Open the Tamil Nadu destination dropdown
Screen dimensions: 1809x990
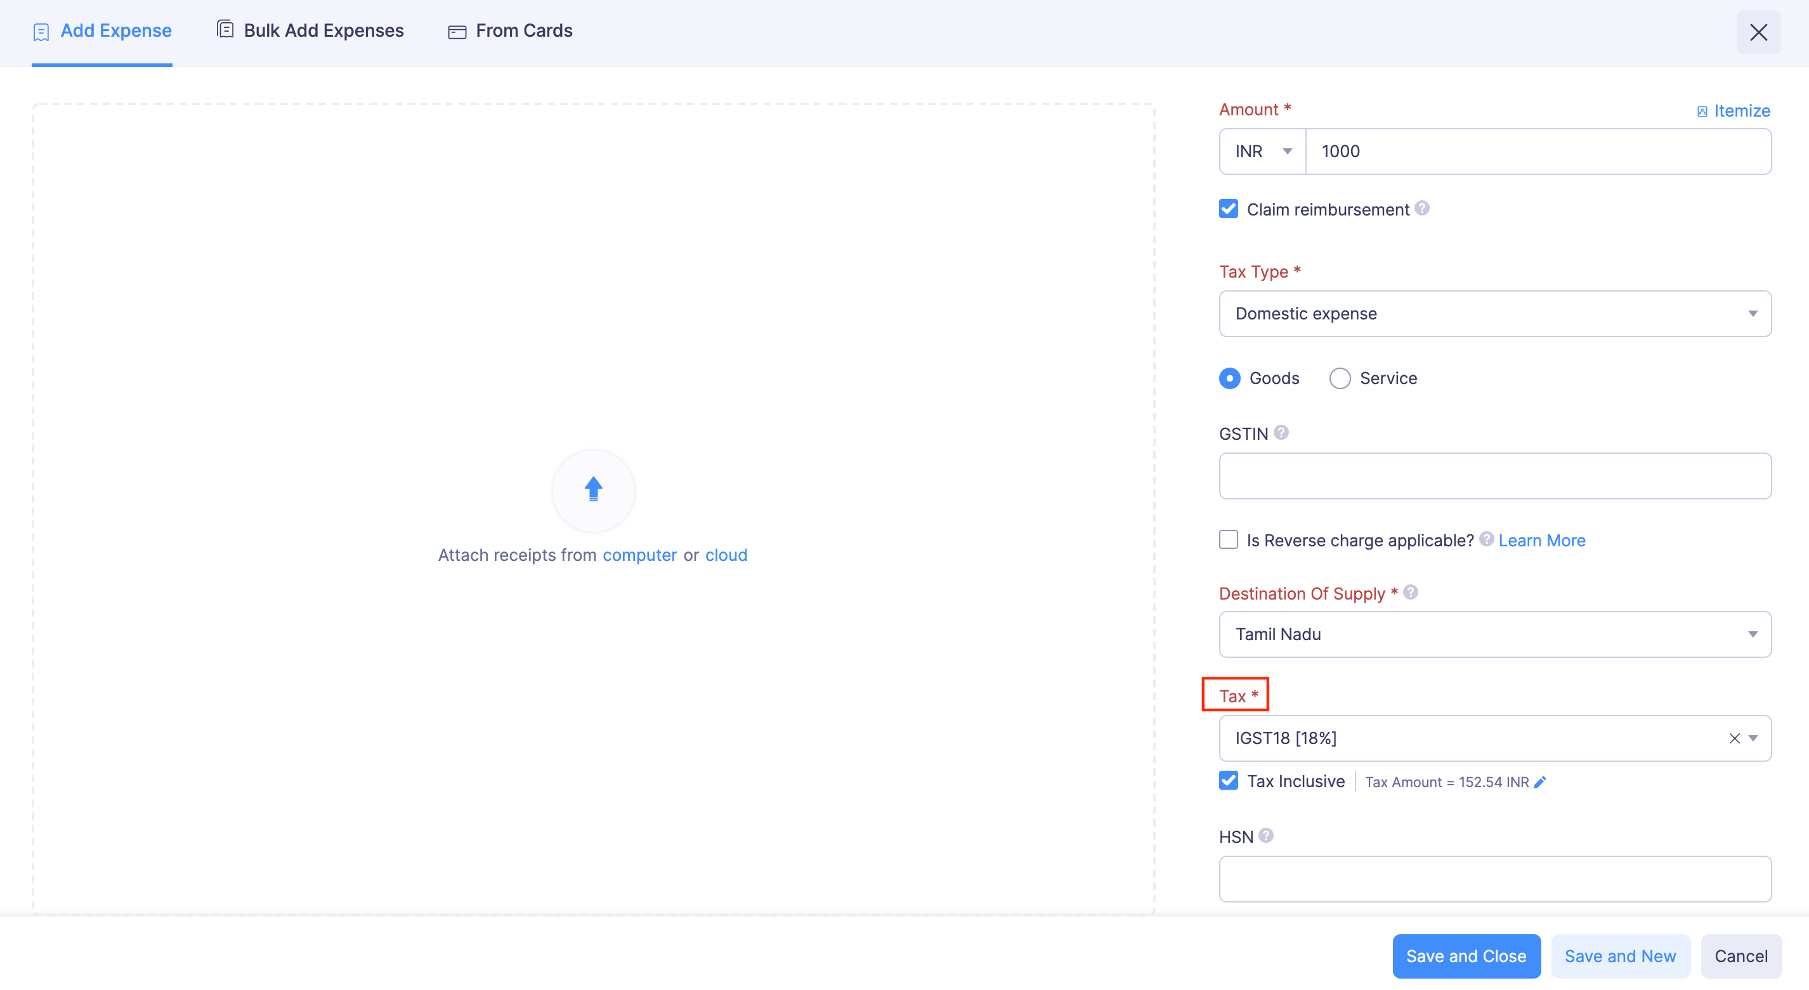(x=1494, y=634)
